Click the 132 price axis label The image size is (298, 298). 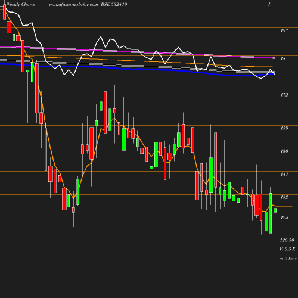284,197
